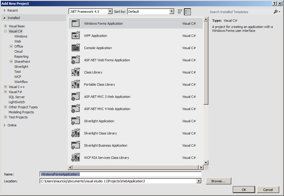Expand the Online section
This screenshot has height=196, width=284.
(x=5, y=125)
